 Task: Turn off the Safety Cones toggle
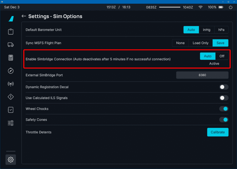[224, 120]
